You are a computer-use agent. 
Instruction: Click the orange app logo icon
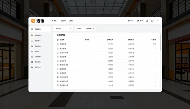pyautogui.click(x=33, y=21)
